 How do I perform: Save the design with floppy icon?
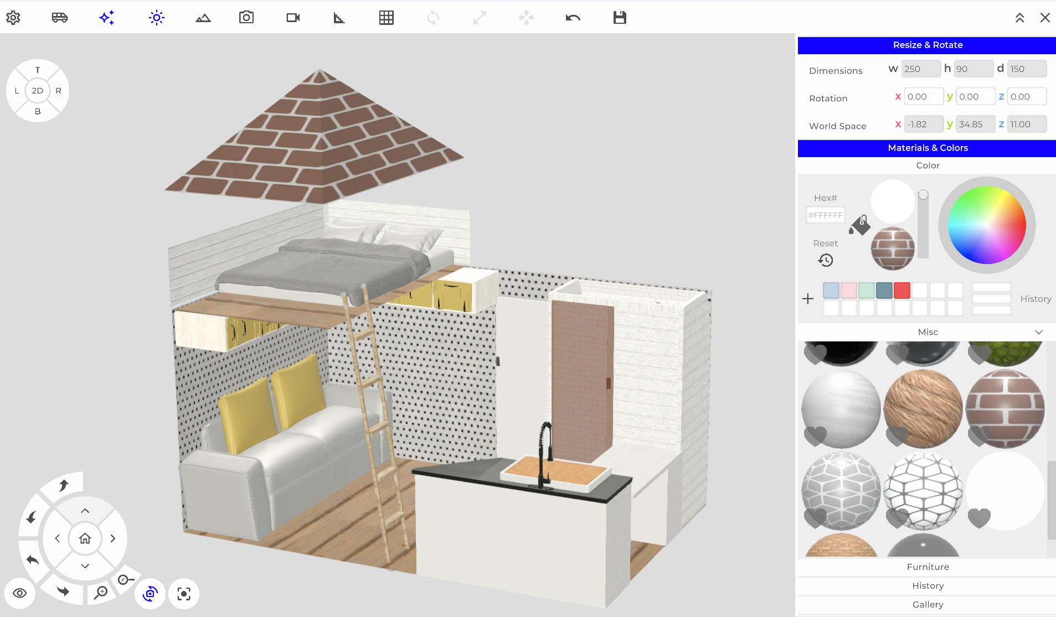620,18
